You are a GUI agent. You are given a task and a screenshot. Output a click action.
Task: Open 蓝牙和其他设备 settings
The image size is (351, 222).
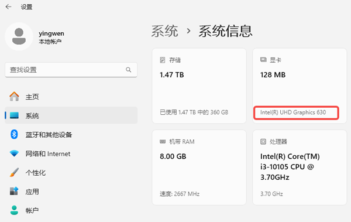[x=71, y=135]
